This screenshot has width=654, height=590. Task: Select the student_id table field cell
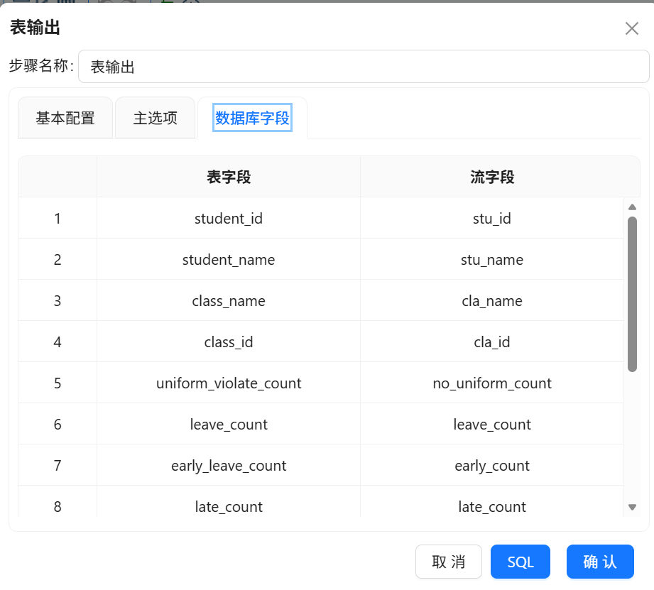pyautogui.click(x=229, y=218)
